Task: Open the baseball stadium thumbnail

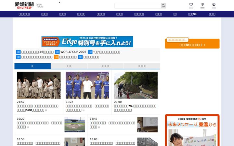Action: coord(75,125)
